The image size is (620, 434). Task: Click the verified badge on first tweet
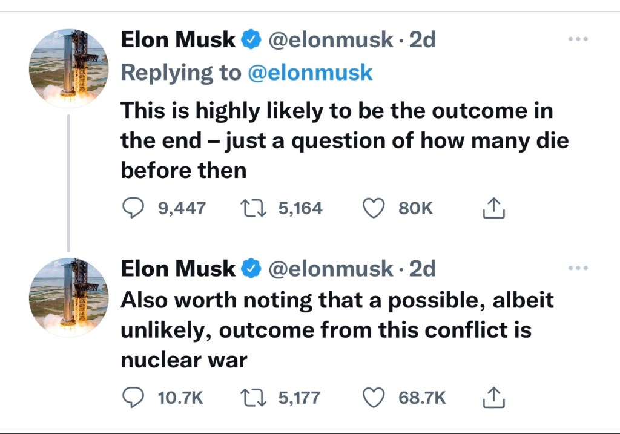pos(251,41)
